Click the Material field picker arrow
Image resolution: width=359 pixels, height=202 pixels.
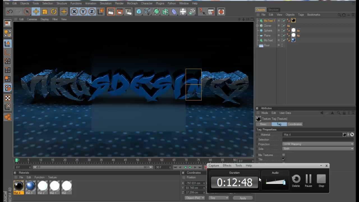click(x=352, y=135)
